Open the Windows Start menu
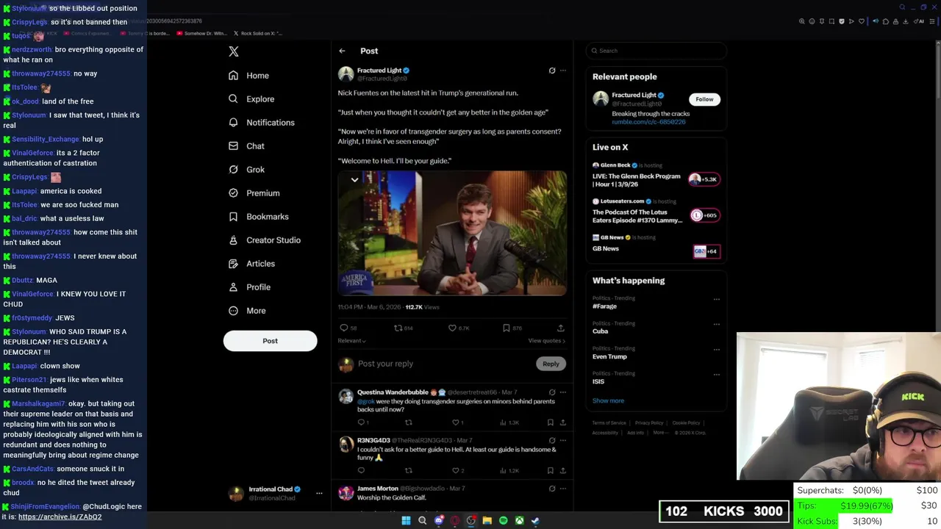 click(406, 521)
